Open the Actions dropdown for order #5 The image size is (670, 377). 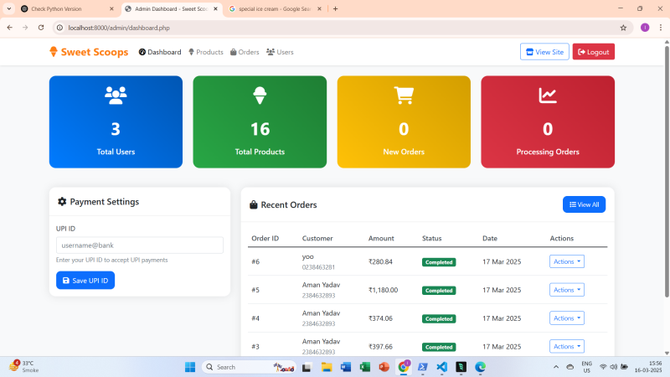(x=566, y=290)
